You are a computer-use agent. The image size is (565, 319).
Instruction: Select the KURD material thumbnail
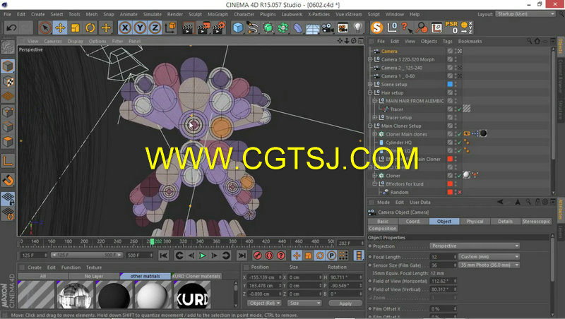[x=192, y=295]
